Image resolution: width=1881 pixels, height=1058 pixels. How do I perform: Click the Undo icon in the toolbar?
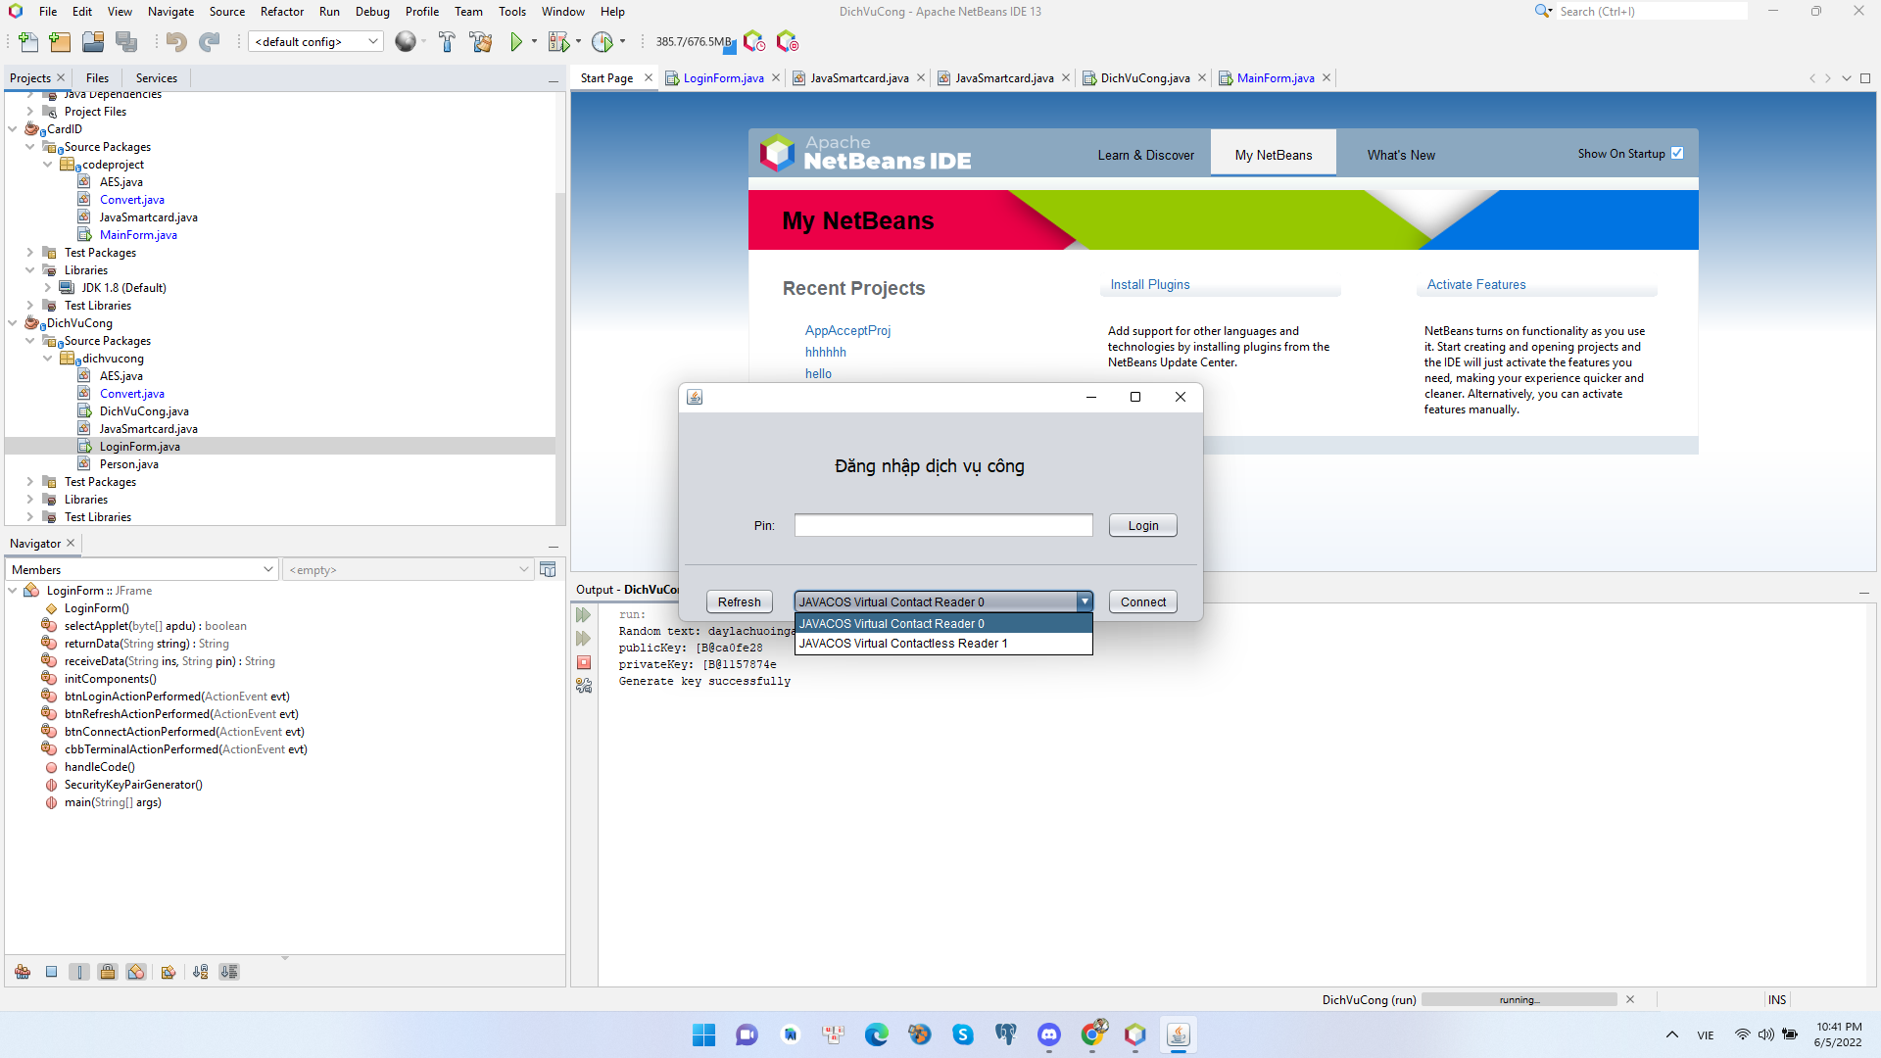pyautogui.click(x=176, y=41)
